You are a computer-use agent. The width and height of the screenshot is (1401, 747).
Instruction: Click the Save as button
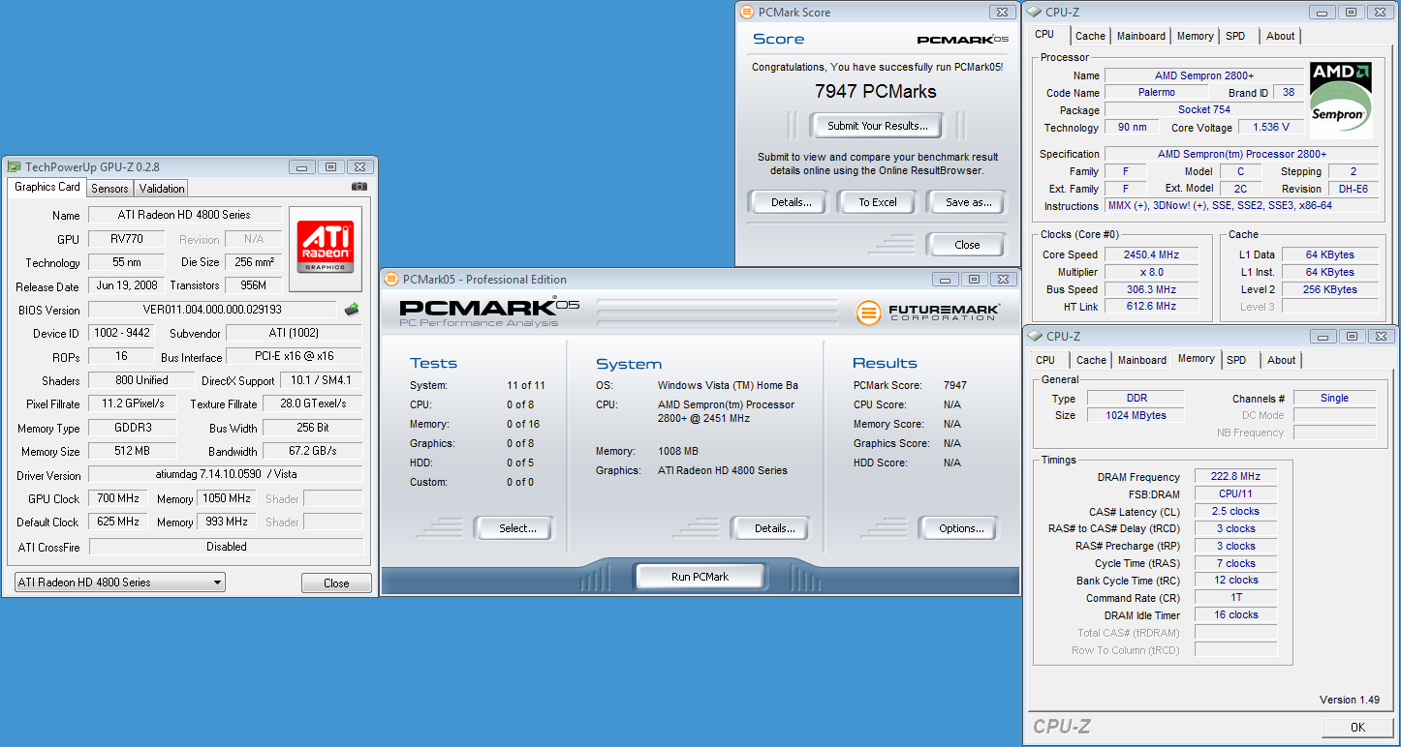pyautogui.click(x=968, y=202)
